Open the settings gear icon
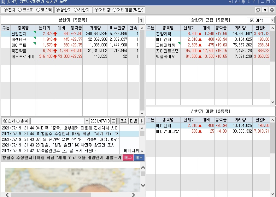The height and width of the screenshot is (197, 276). (272, 10)
